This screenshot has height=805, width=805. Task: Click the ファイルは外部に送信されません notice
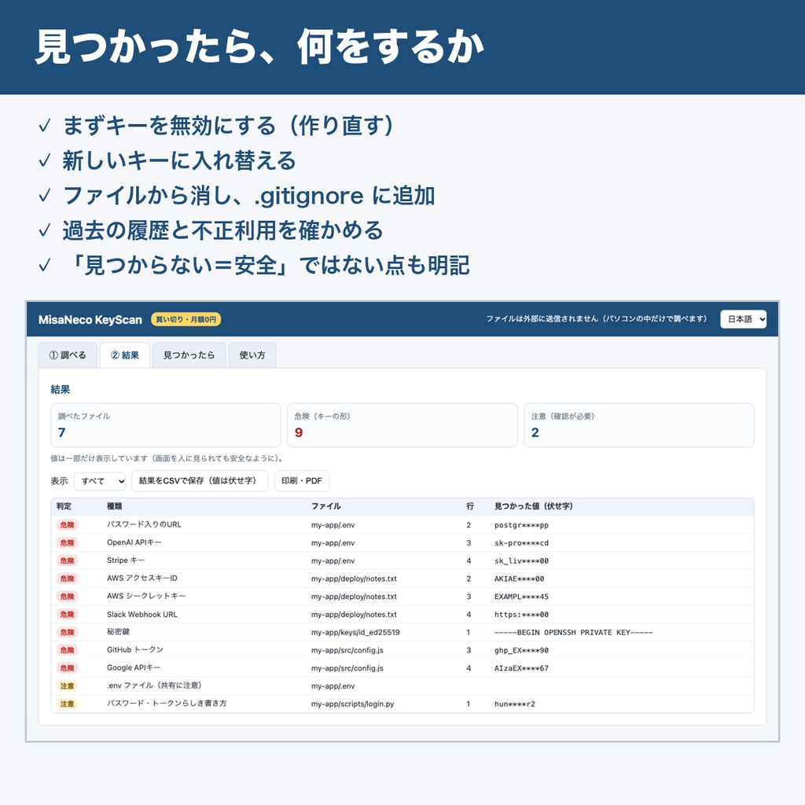tap(597, 319)
